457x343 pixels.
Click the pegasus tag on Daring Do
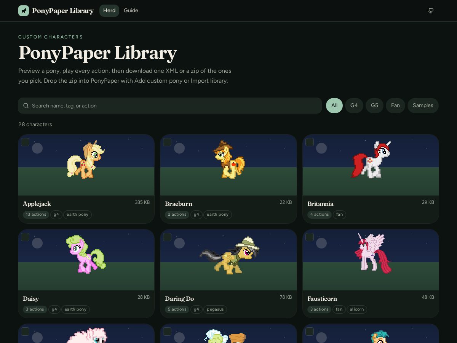point(215,309)
